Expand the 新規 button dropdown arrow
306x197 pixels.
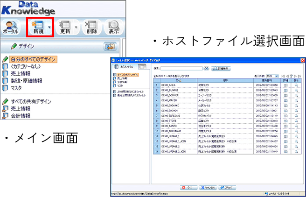pyautogui.click(x=49, y=28)
